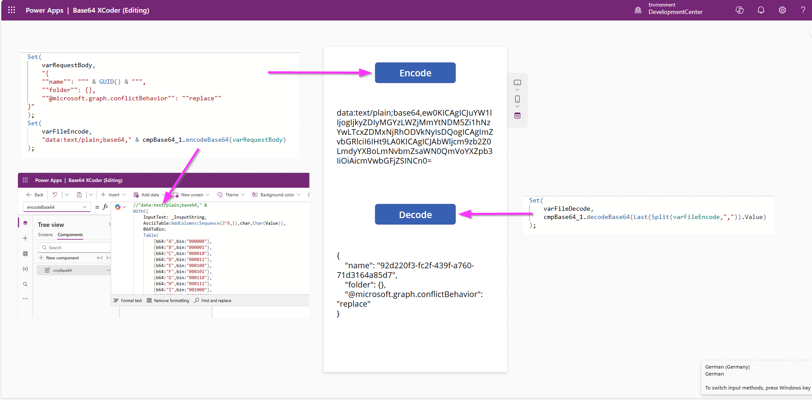The image size is (812, 400).
Task: Open the Insert dropdown menu
Action: click(113, 195)
